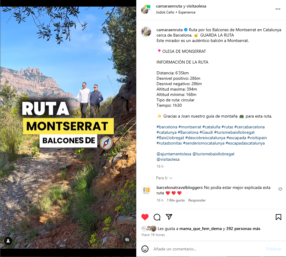Open the emoji picker smiley icon
Screen dimensions: 286x257
pyautogui.click(x=145, y=249)
